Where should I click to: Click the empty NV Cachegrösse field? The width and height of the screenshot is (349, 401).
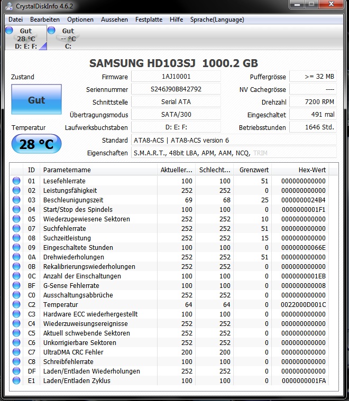click(x=313, y=89)
